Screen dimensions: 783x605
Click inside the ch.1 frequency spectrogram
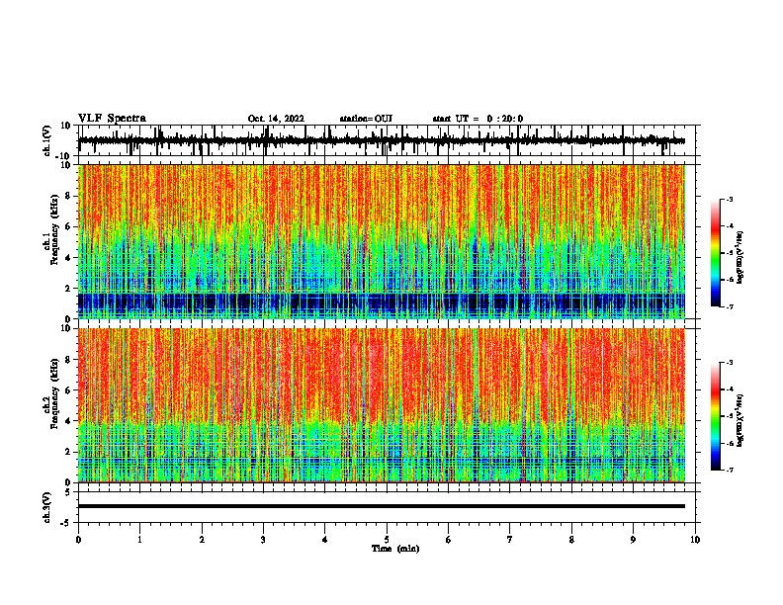point(382,241)
